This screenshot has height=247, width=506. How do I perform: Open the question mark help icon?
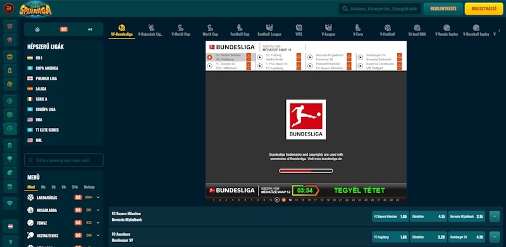(x=10, y=242)
